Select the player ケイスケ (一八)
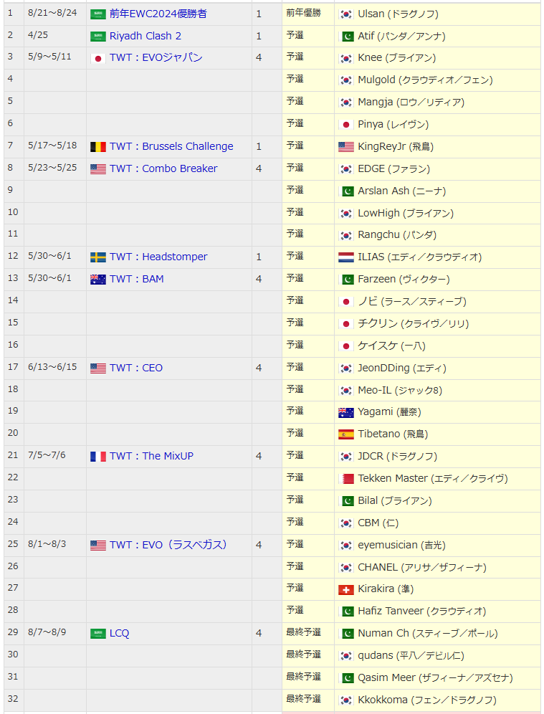This screenshot has height=714, width=544. [x=391, y=346]
